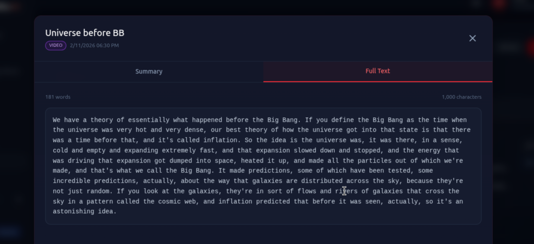This screenshot has height=244, width=534.
Task: Click the 2/11/2026 06:30 PM timestamp
Action: [94, 45]
